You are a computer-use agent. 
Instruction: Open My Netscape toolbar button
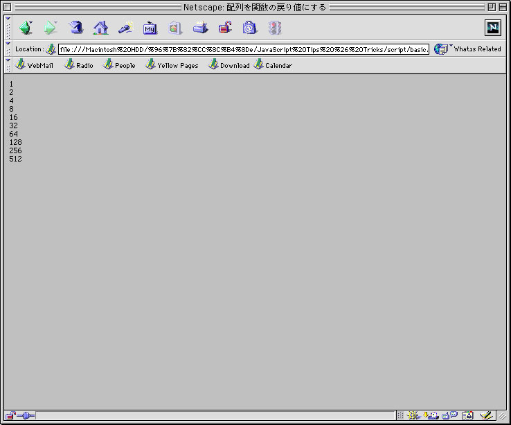point(150,28)
